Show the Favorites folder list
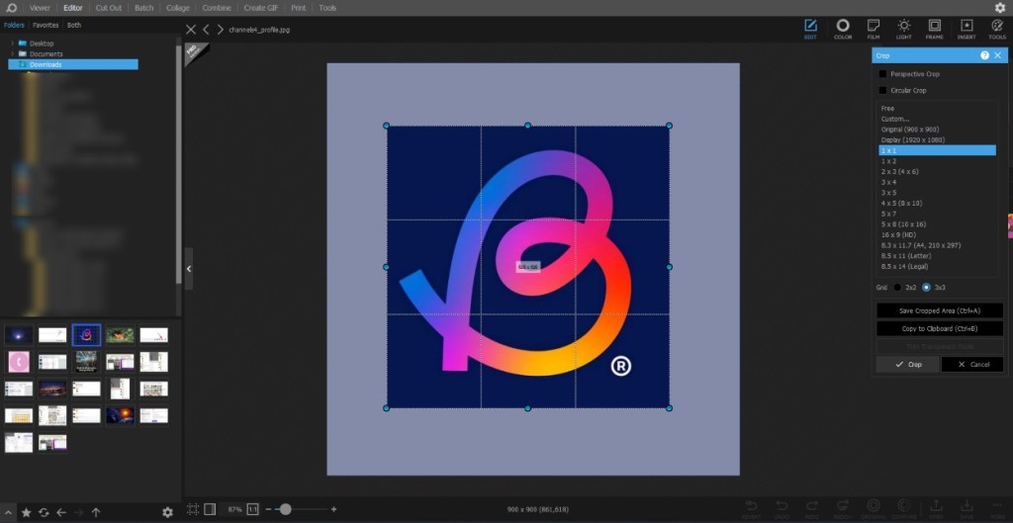This screenshot has height=523, width=1013. [x=46, y=25]
